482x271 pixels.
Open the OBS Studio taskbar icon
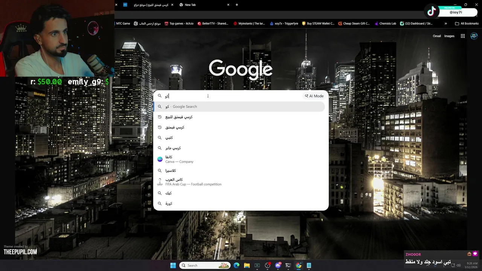(267, 265)
